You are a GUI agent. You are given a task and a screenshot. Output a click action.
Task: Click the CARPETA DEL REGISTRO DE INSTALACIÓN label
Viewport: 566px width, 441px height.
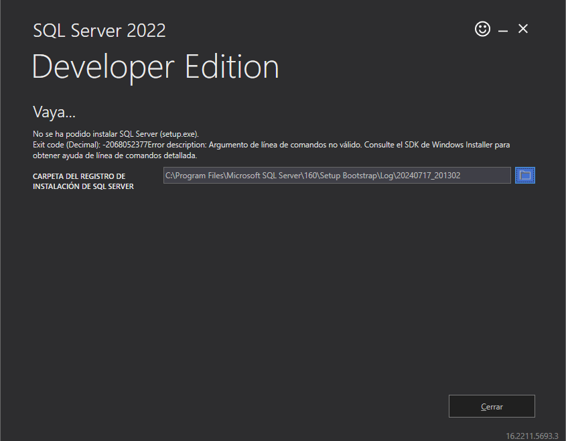click(x=82, y=180)
